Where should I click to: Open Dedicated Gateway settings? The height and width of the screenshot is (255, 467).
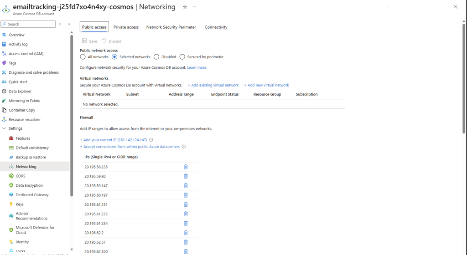coord(32,195)
